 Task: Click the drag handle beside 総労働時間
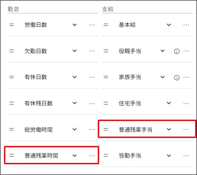(12, 129)
